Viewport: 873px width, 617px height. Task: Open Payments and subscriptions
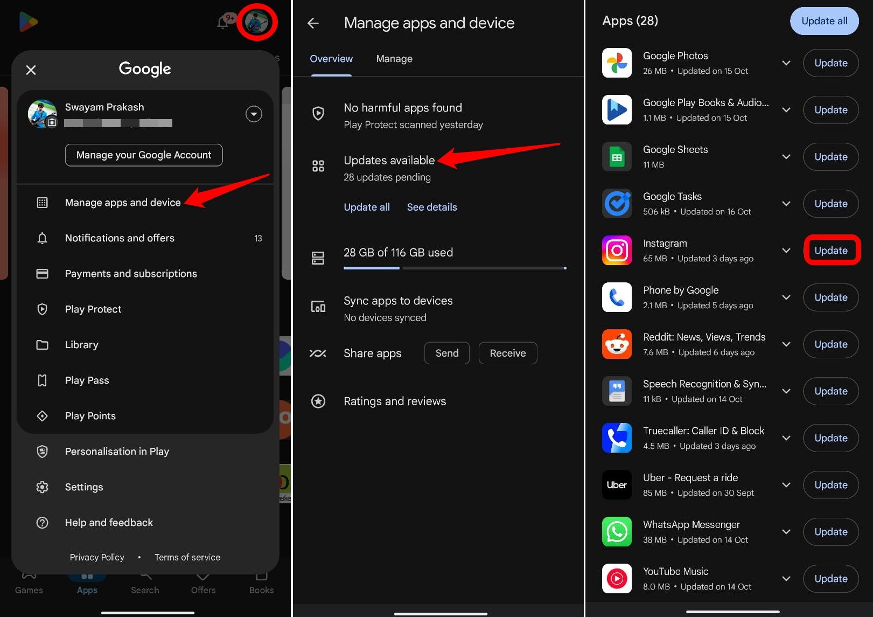point(145,274)
